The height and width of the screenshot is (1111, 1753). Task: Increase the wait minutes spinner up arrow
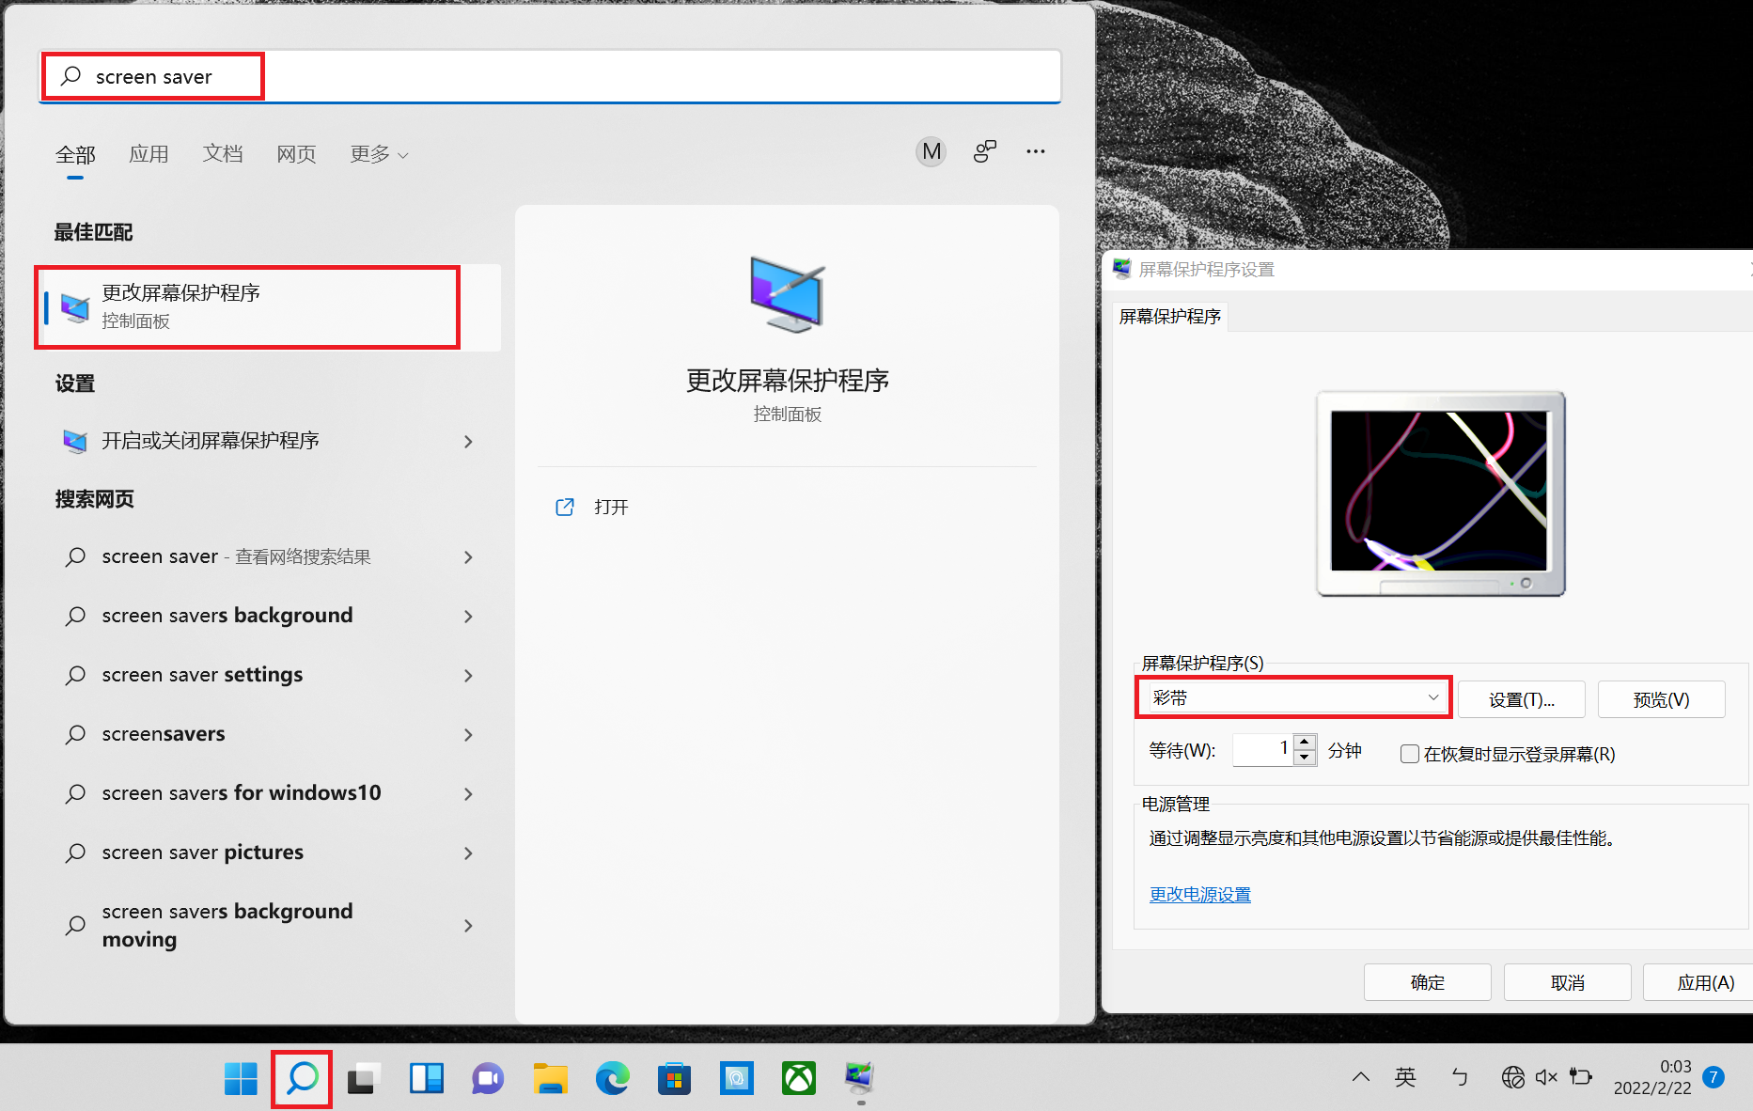[1305, 743]
